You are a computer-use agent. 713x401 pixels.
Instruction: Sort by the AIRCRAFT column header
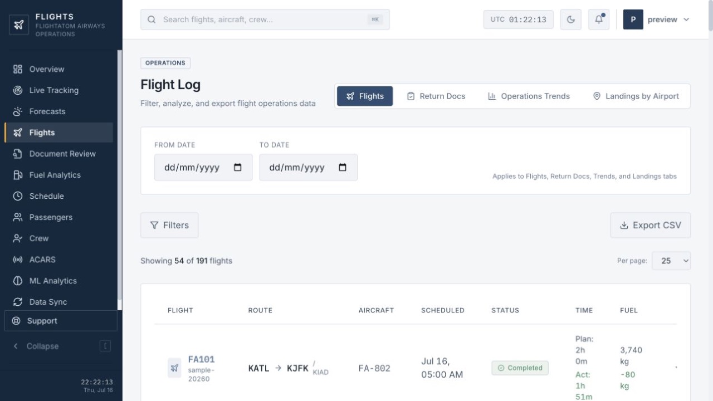[376, 310]
